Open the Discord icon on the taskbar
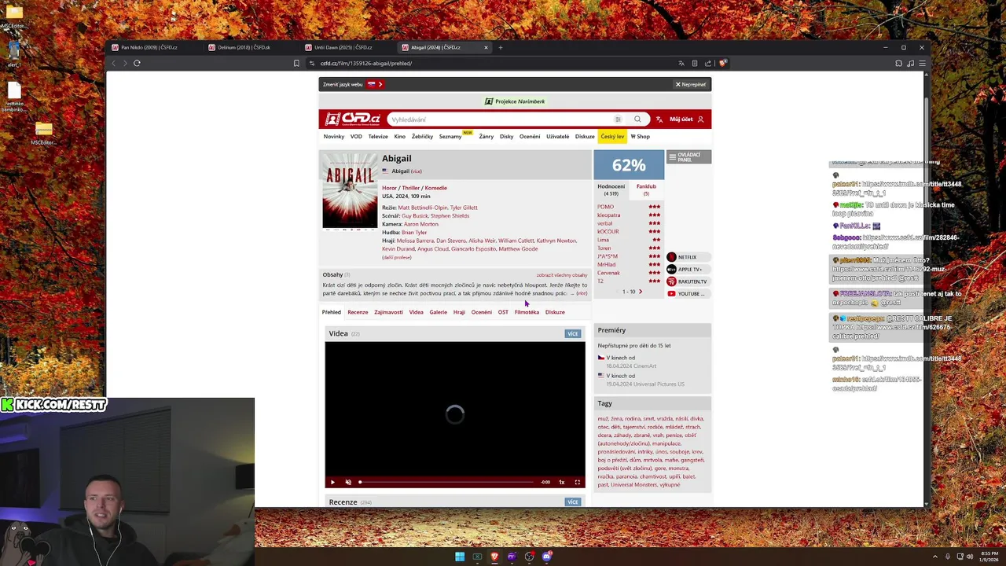Image resolution: width=1006 pixels, height=566 pixels. [547, 557]
